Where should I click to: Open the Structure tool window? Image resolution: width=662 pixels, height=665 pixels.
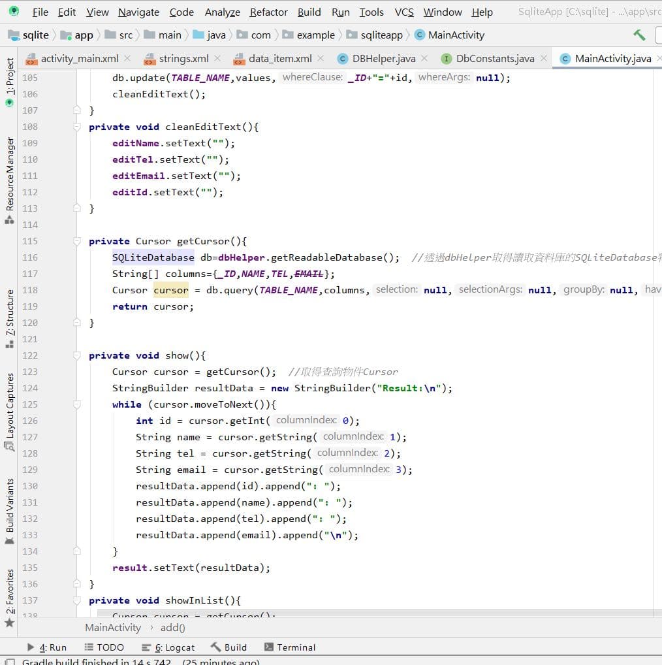click(x=8, y=312)
